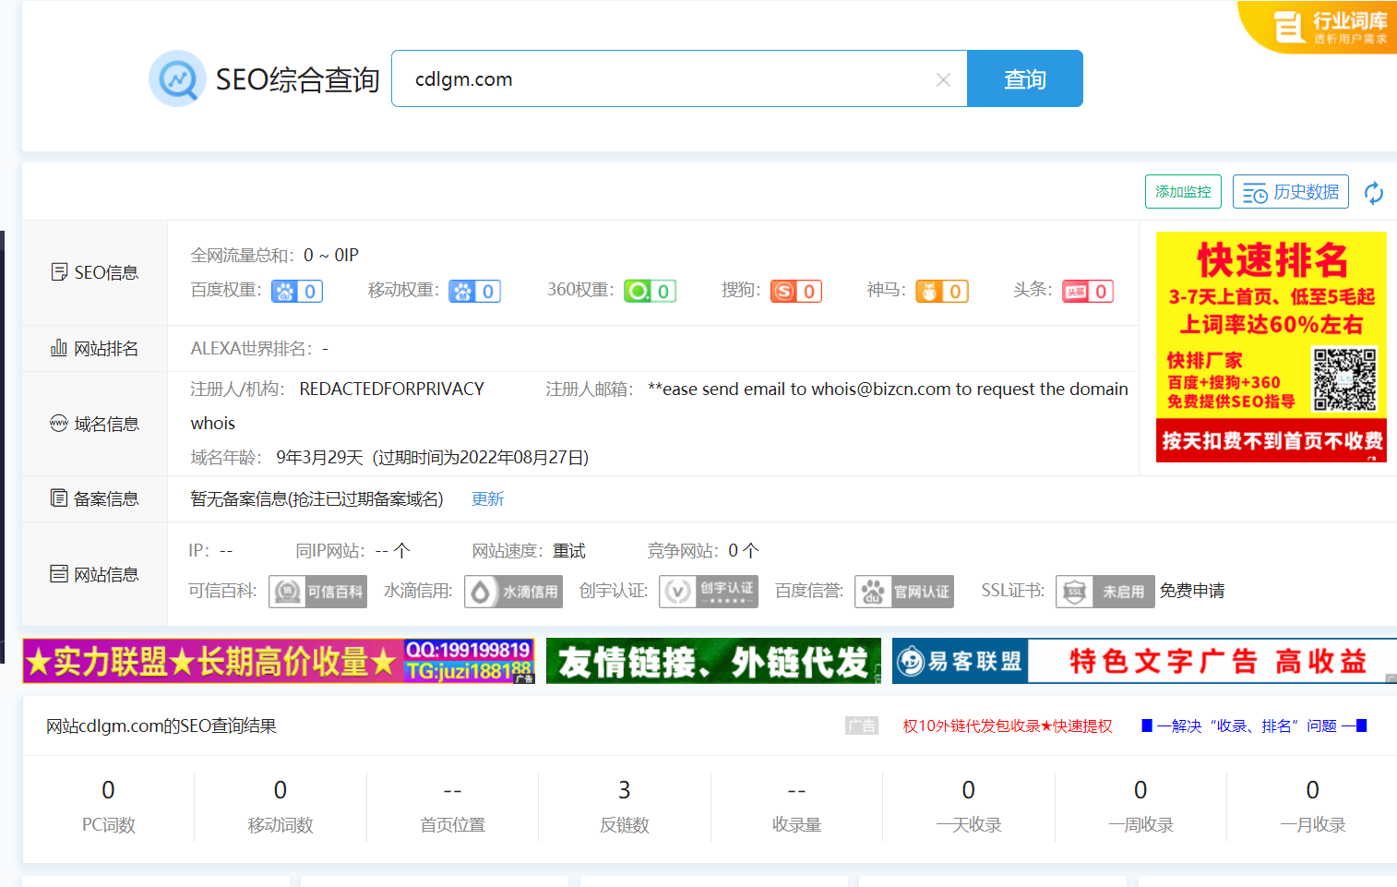Click the 官网认证 certification badge
The image size is (1397, 887).
903,591
